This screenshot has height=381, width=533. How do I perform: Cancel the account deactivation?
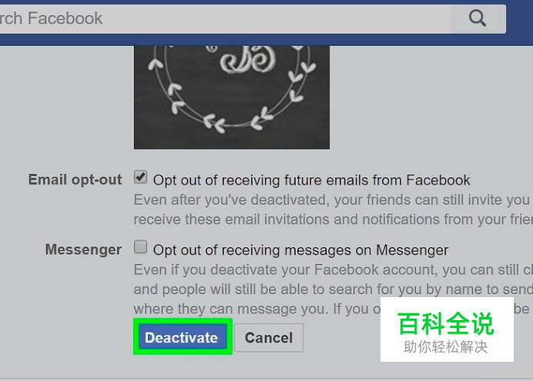[x=269, y=338]
